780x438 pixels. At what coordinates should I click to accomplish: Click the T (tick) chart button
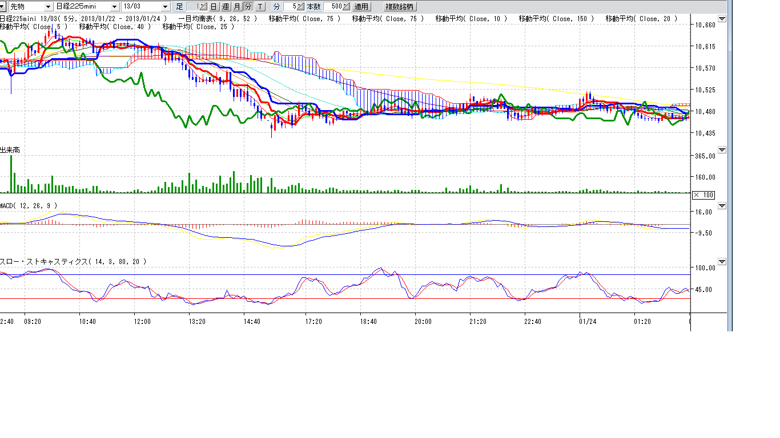(260, 7)
